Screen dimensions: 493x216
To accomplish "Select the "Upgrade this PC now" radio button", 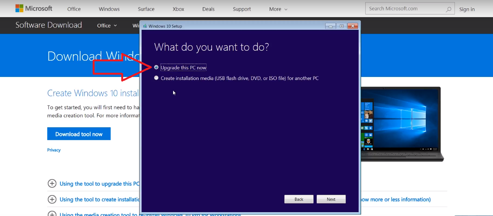I will [x=156, y=67].
